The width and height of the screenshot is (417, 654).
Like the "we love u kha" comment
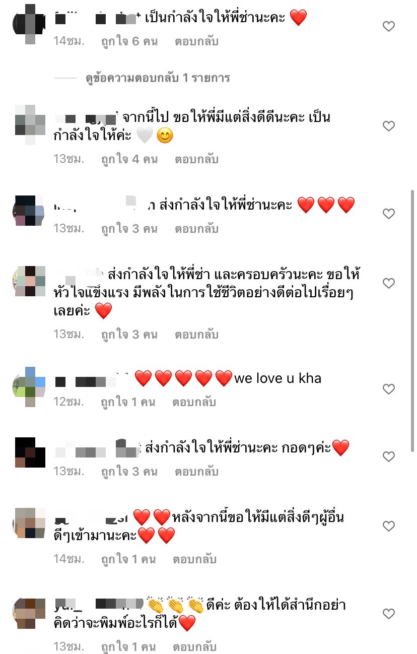point(389,389)
